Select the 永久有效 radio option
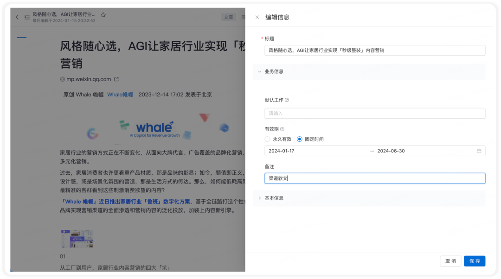 pyautogui.click(x=268, y=139)
